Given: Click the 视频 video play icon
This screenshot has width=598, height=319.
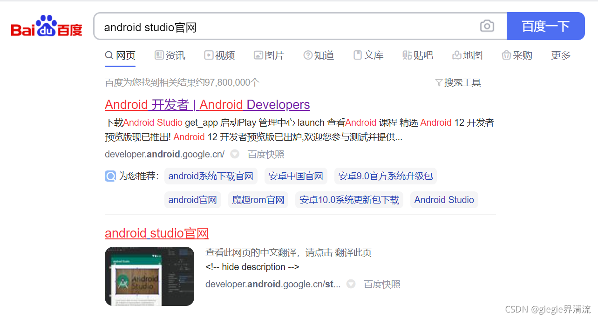Looking at the screenshot, I should (x=209, y=55).
